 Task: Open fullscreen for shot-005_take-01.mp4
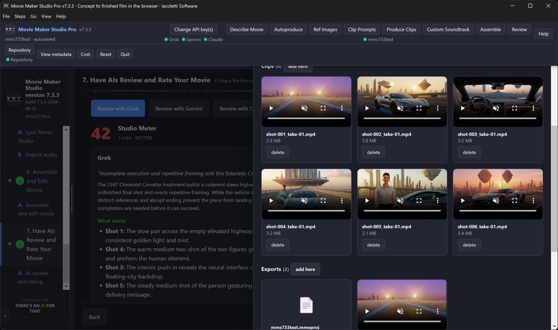click(419, 201)
